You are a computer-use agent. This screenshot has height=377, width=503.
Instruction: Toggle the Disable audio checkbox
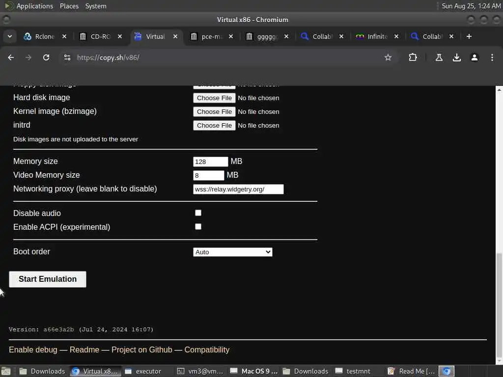(x=198, y=213)
